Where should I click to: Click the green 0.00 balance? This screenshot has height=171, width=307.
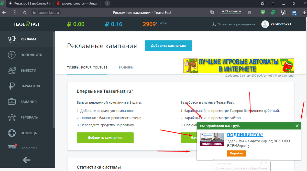point(76,24)
